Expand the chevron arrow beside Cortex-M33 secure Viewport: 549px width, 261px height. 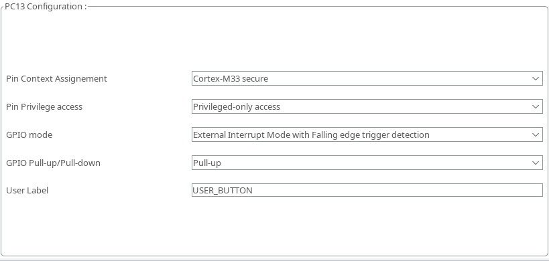coord(536,78)
